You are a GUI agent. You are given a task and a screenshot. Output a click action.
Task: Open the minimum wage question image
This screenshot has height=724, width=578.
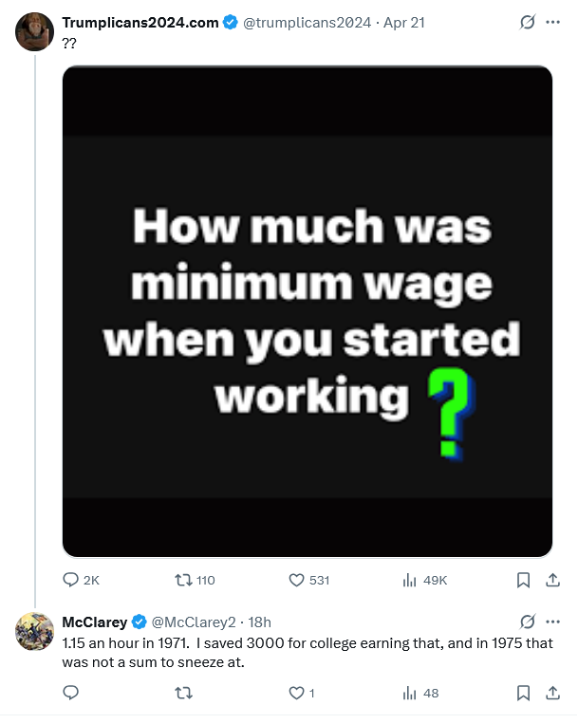pos(308,311)
